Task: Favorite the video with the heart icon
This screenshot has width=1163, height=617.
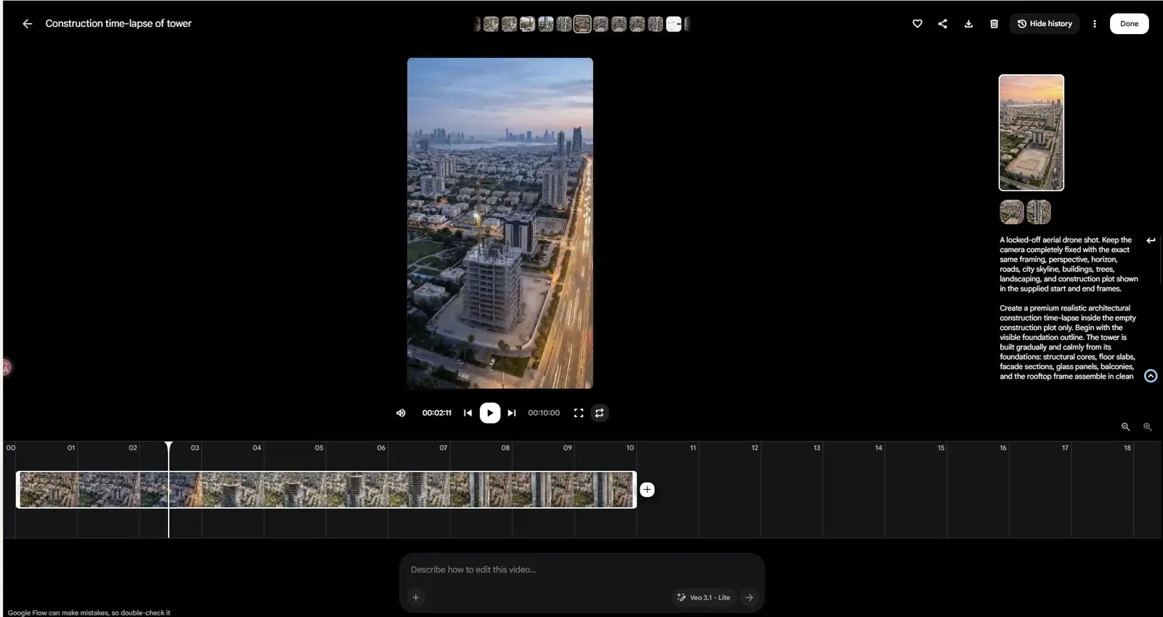Action: tap(917, 24)
